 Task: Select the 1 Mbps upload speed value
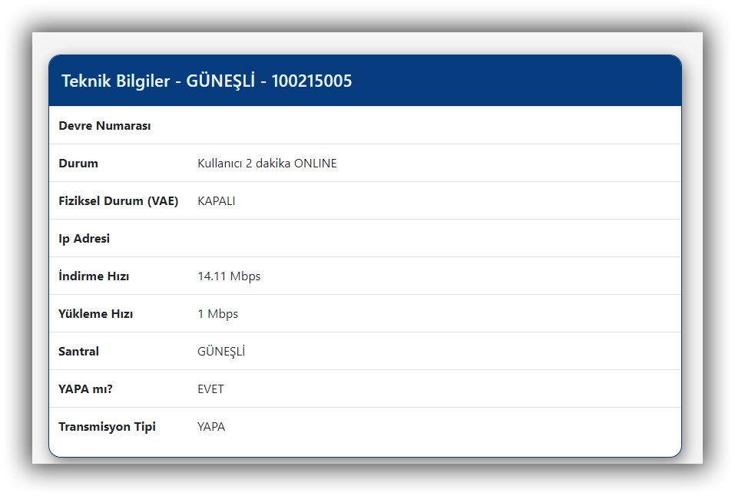point(217,314)
